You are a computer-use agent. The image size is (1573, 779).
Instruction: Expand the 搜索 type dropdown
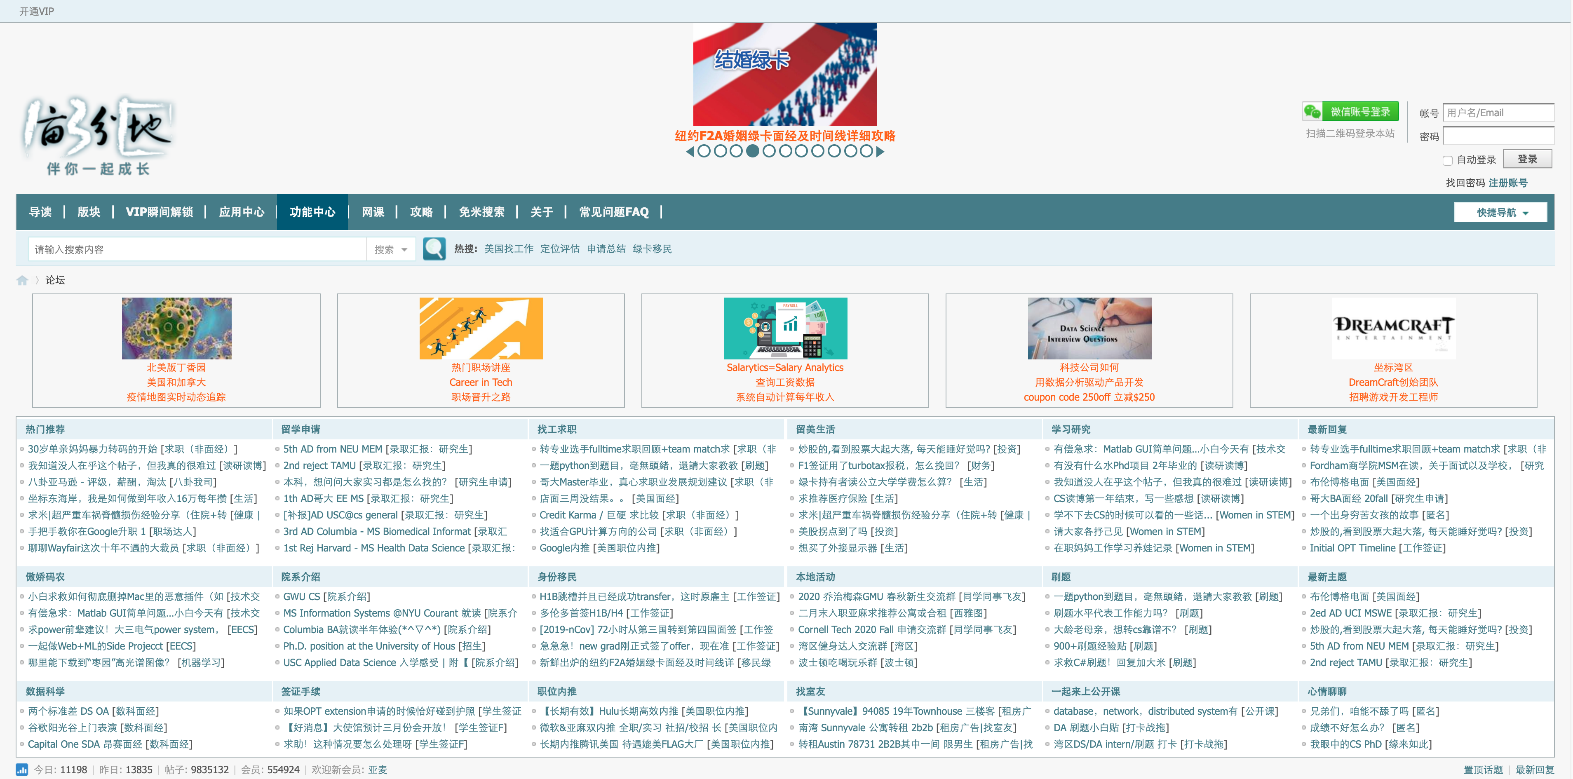(391, 249)
